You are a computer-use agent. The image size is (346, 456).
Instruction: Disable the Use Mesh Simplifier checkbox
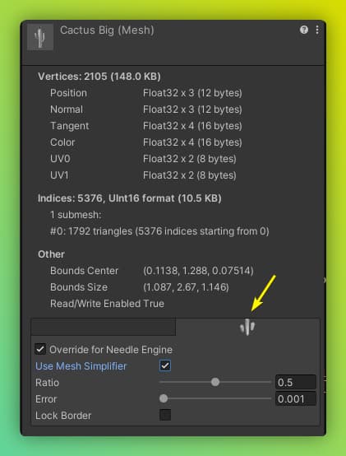coord(165,365)
